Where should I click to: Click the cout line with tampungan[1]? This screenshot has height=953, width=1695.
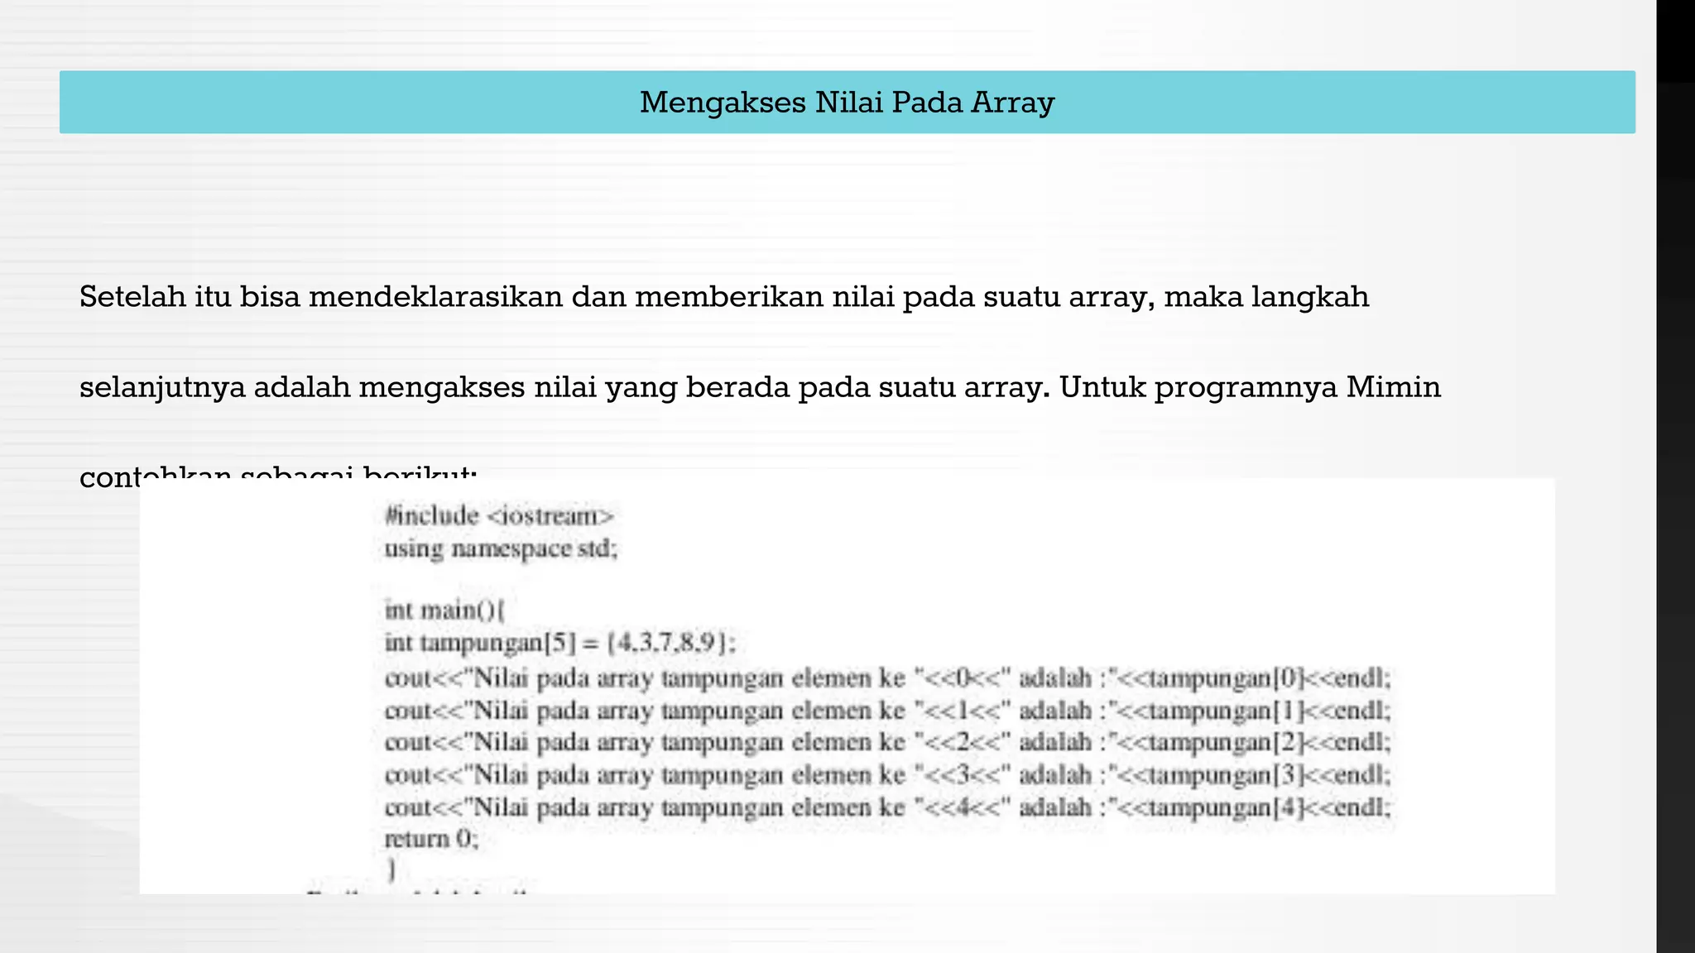coord(888,711)
